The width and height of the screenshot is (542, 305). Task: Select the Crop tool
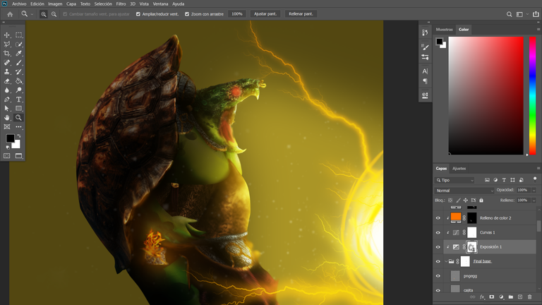pos(7,53)
